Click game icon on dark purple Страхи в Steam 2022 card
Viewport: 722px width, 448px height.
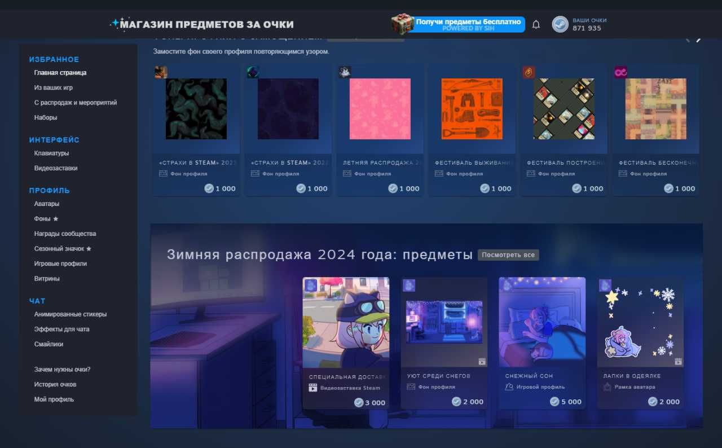pos(253,72)
